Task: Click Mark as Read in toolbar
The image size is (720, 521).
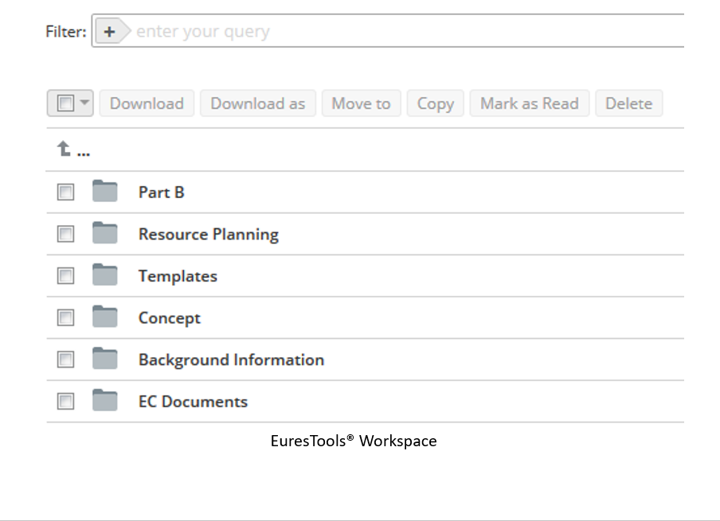Action: point(530,103)
